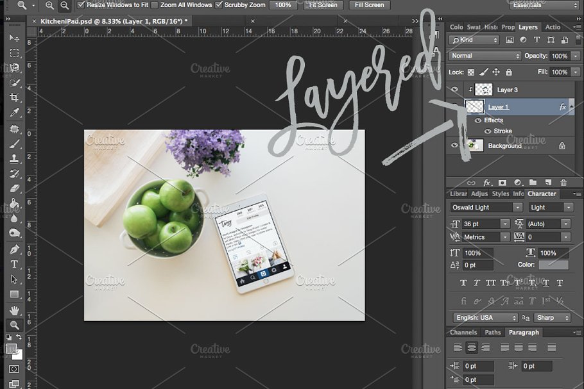Viewport: 584px width, 389px height.
Task: Toggle faux bold in the Character panel
Action: coord(463,283)
